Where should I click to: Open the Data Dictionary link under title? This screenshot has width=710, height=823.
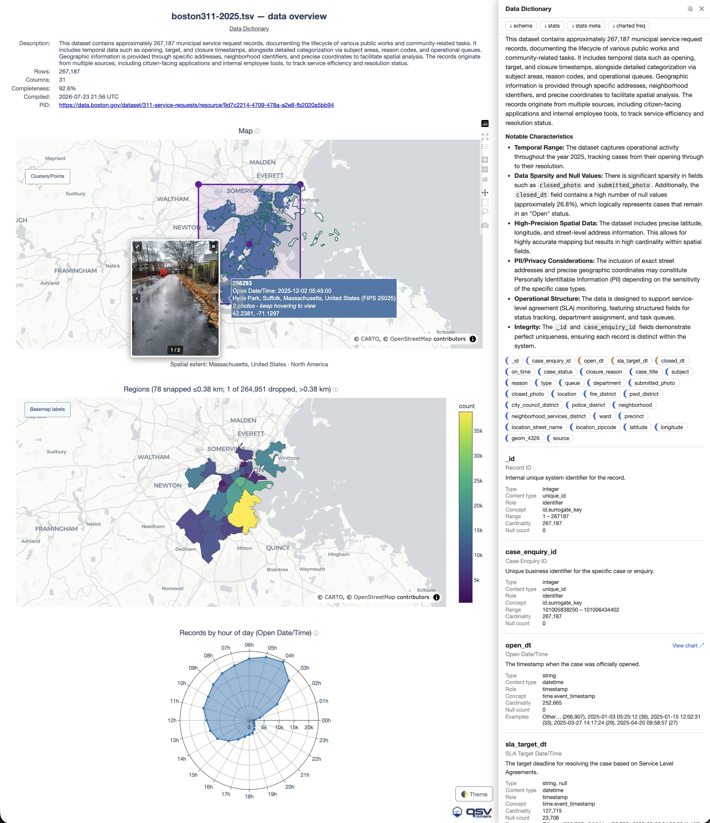(x=249, y=29)
